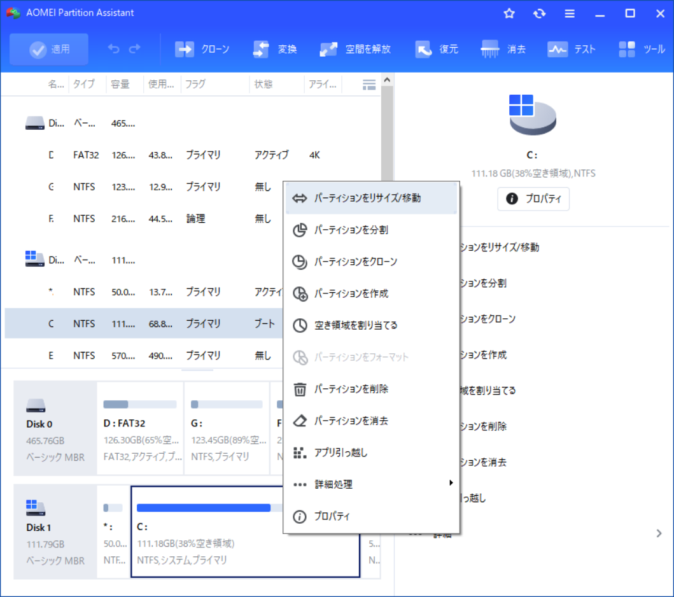The height and width of the screenshot is (597, 674).
Task: Select the G NTFS partition row
Action: click(x=144, y=187)
